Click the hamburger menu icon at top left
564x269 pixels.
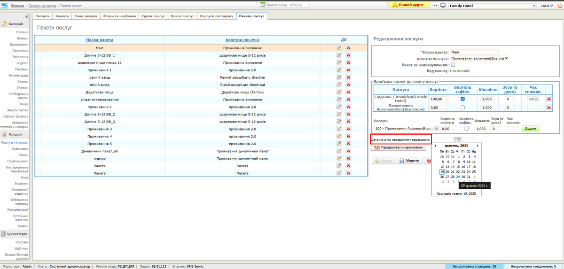click(x=5, y=6)
